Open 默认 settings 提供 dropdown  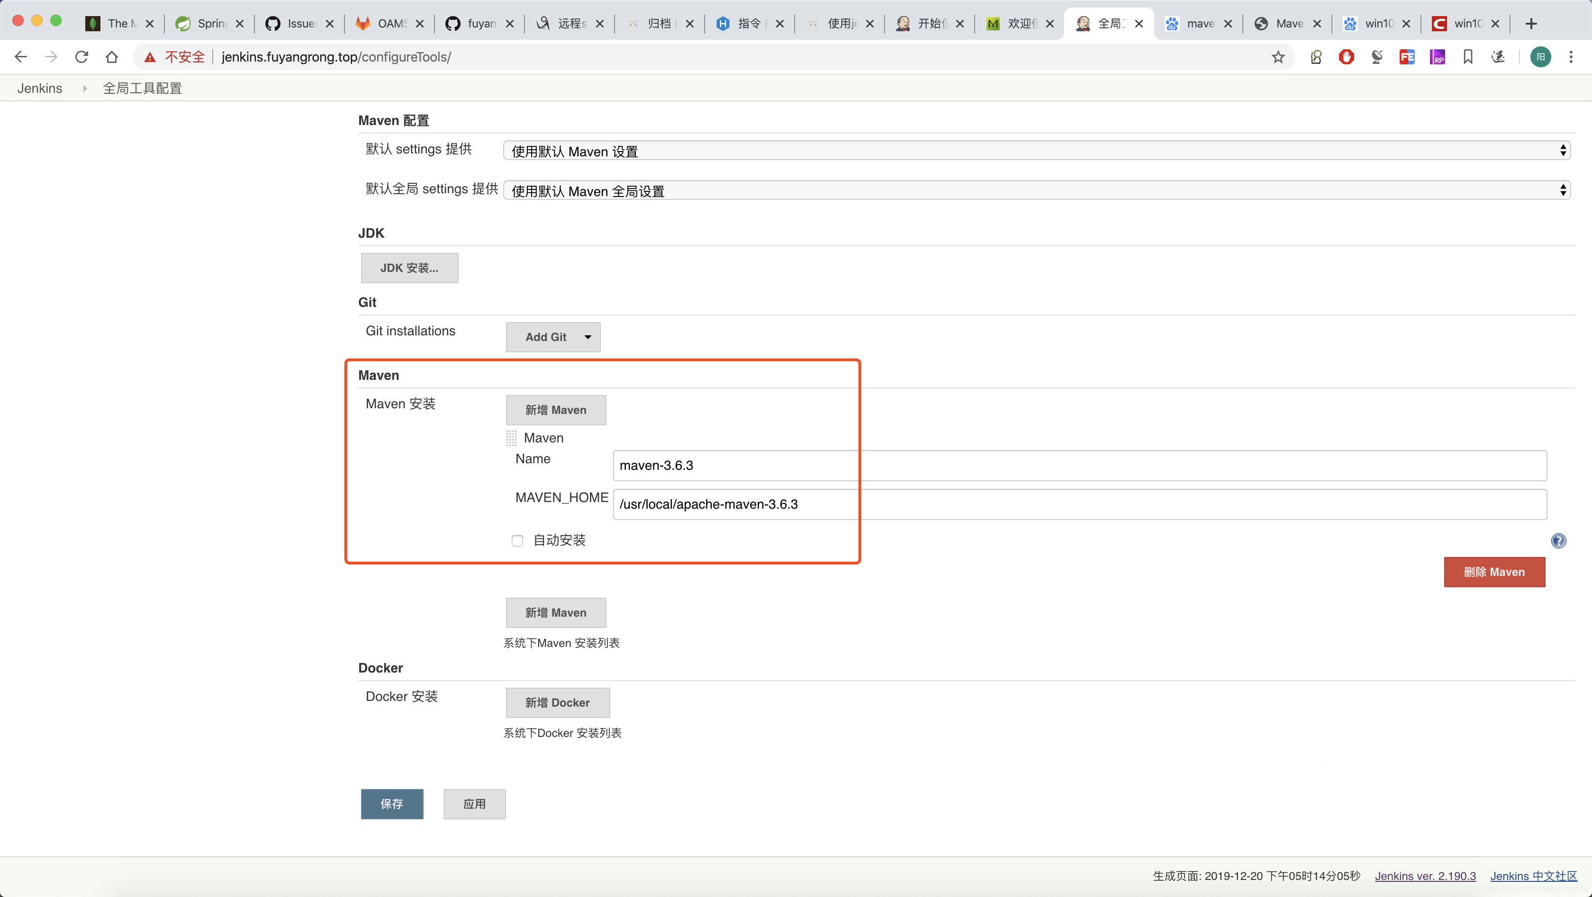point(1036,150)
